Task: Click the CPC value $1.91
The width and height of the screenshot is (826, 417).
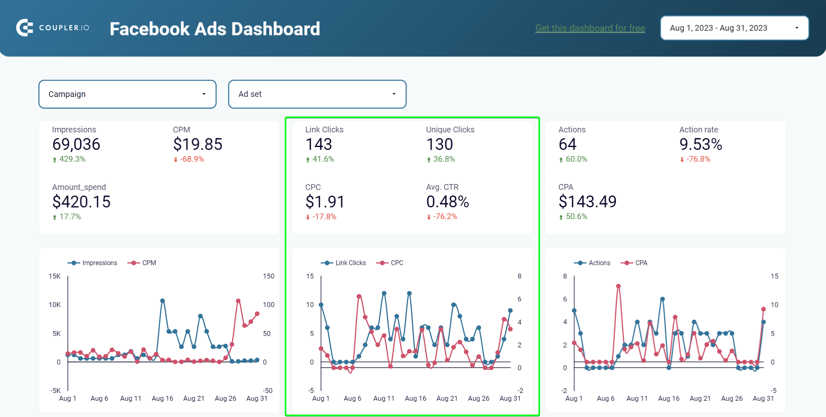Action: (x=325, y=202)
